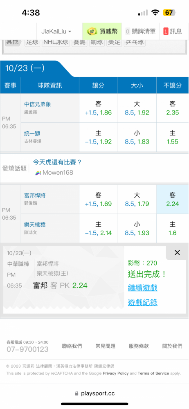189x409 pixels.
Task: Open the 今天虎還有比賽？ hot topic
Action: [x=57, y=162]
